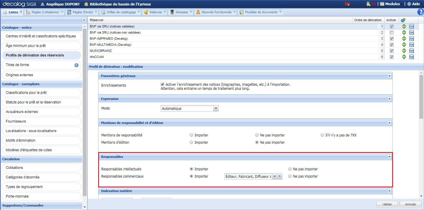Click the red flag icon in the top bar
This screenshot has width=424, height=210.
coord(348,4)
